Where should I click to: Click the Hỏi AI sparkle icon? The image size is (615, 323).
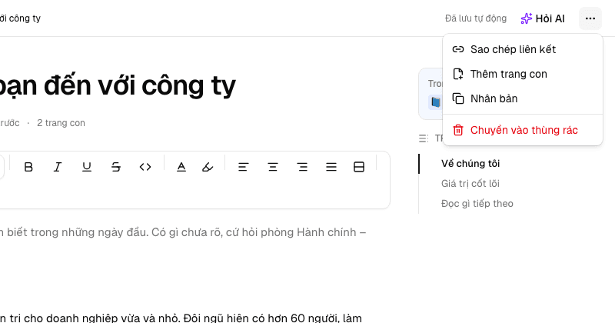(527, 18)
